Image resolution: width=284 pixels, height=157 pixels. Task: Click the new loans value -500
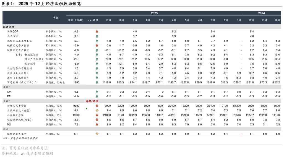click(160, 106)
